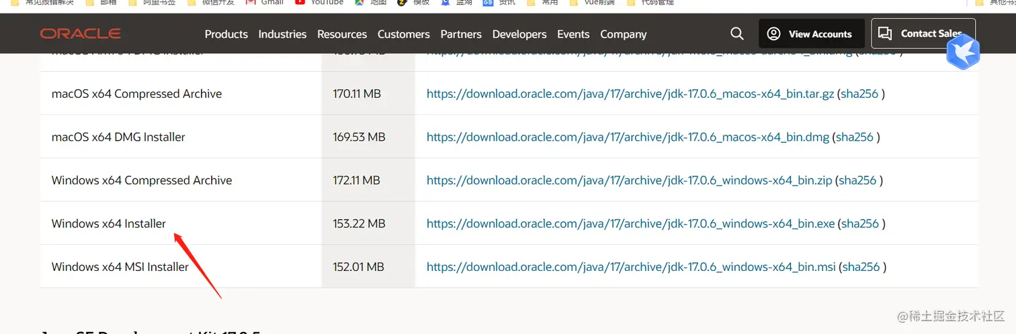Click the Oracle logo
Image resolution: width=1016 pixels, height=334 pixels.
(80, 34)
